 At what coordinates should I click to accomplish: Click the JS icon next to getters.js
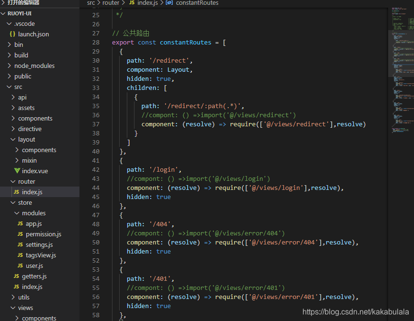coord(16,276)
